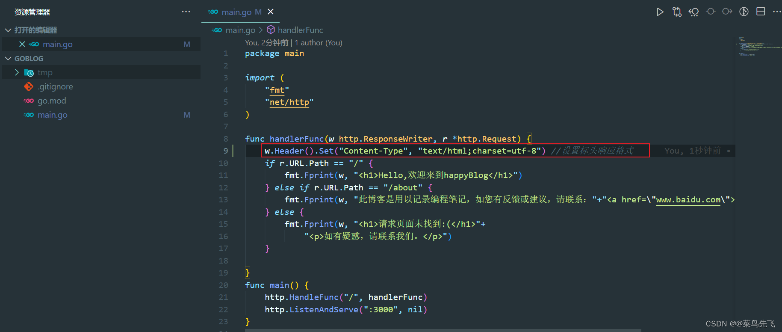Open editor more actions ellipsis
The width and height of the screenshot is (782, 332).
(x=777, y=12)
